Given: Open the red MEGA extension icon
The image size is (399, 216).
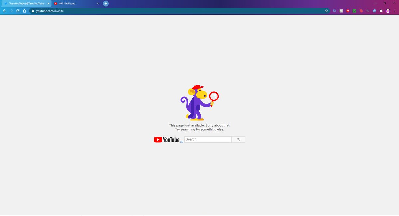Looking at the screenshot, I should pyautogui.click(x=348, y=11).
